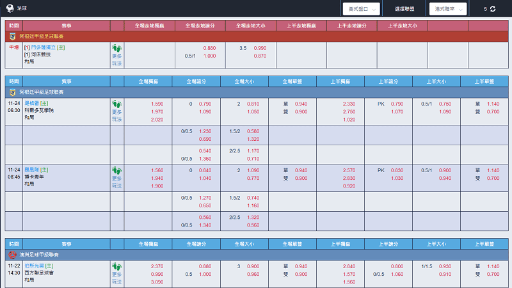Viewport: 512px width, 288px height.
Task: Click footprint icon for the live 中場 match
Action: [x=116, y=48]
